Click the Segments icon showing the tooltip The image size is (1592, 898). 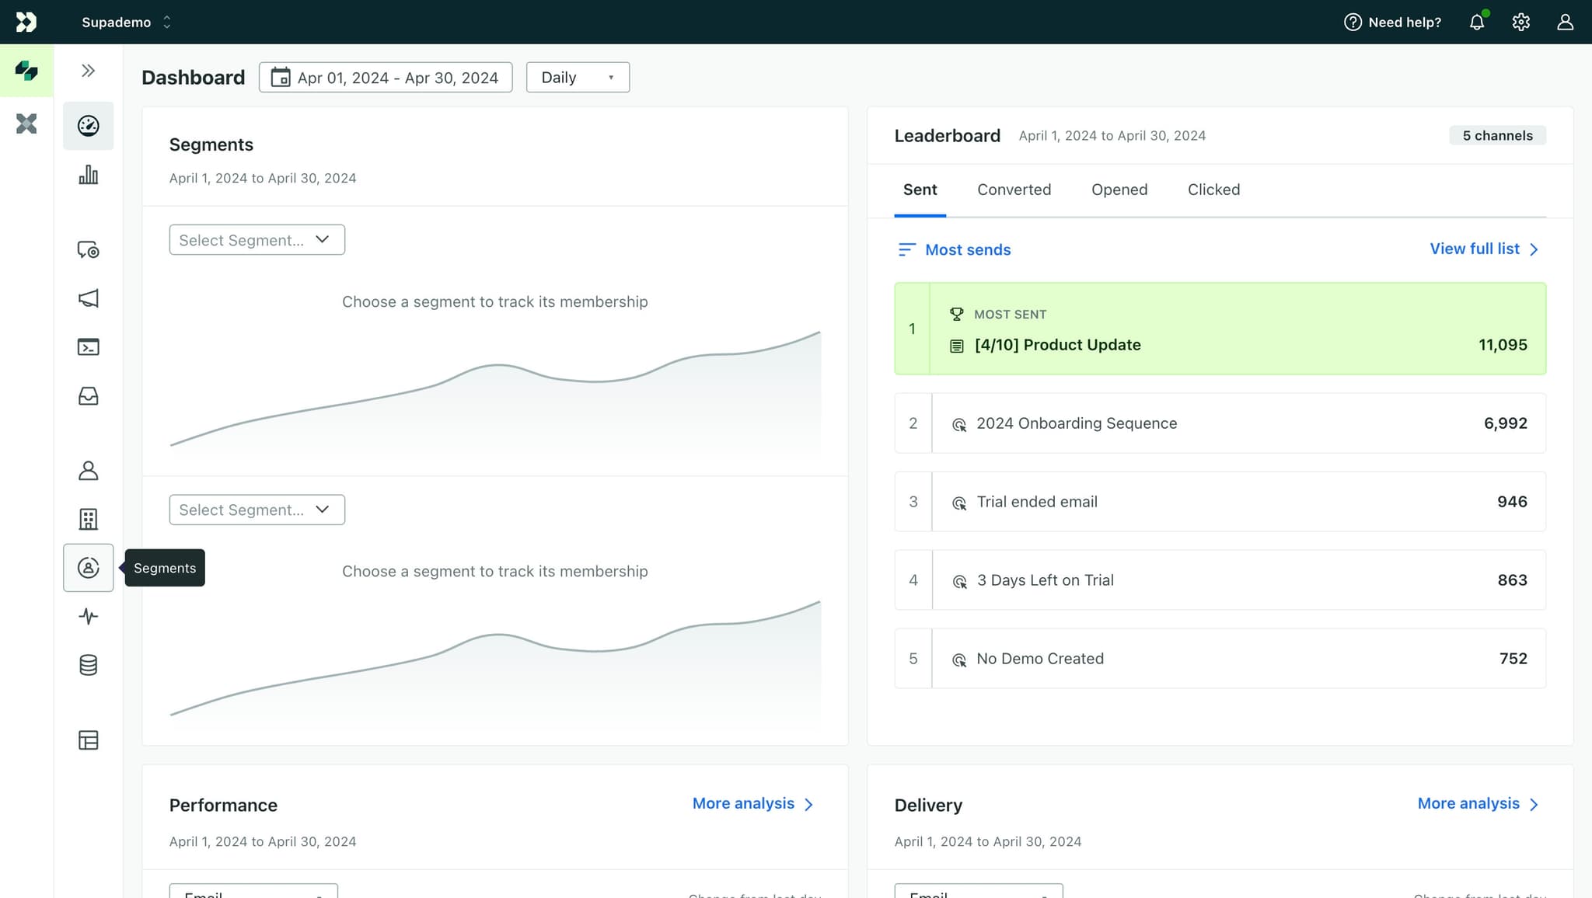pyautogui.click(x=88, y=568)
